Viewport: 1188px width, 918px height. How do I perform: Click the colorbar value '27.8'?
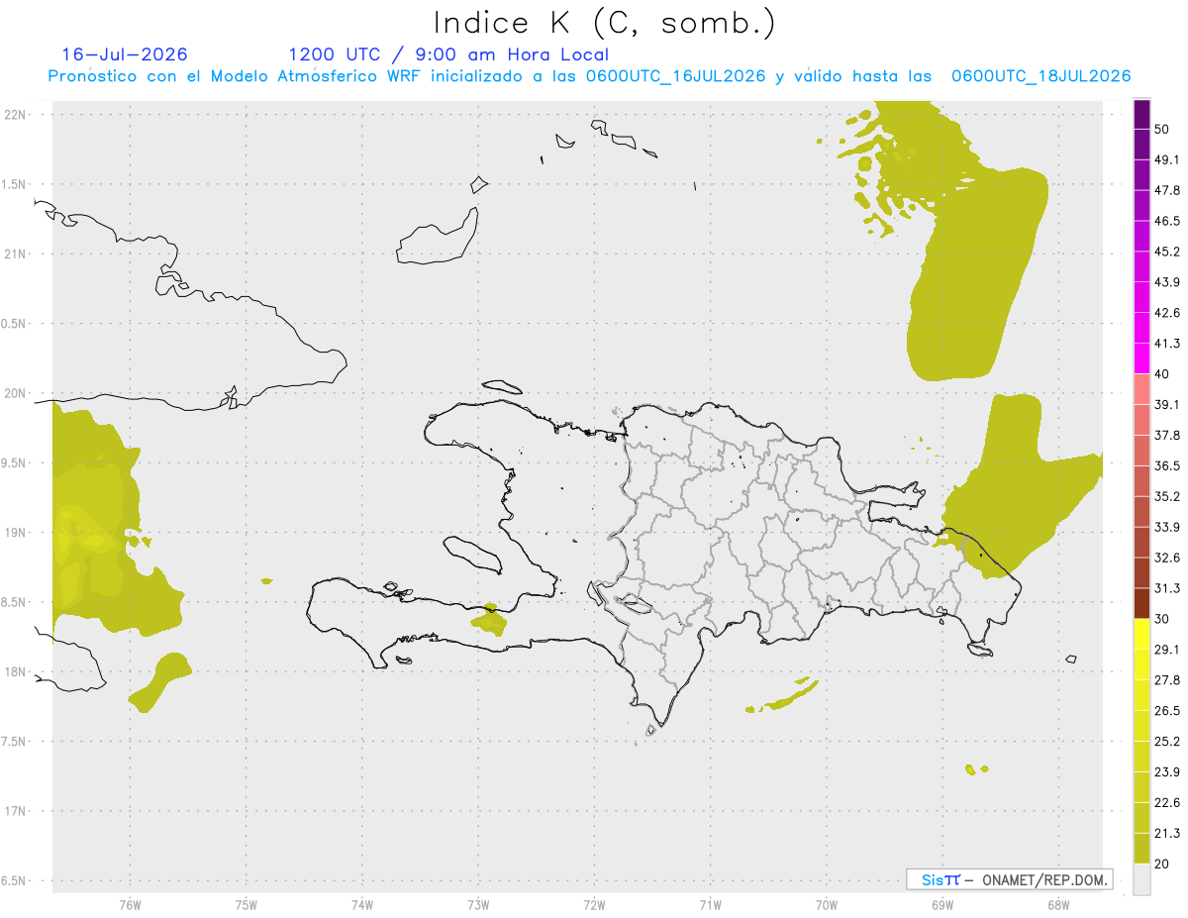(x=1167, y=679)
